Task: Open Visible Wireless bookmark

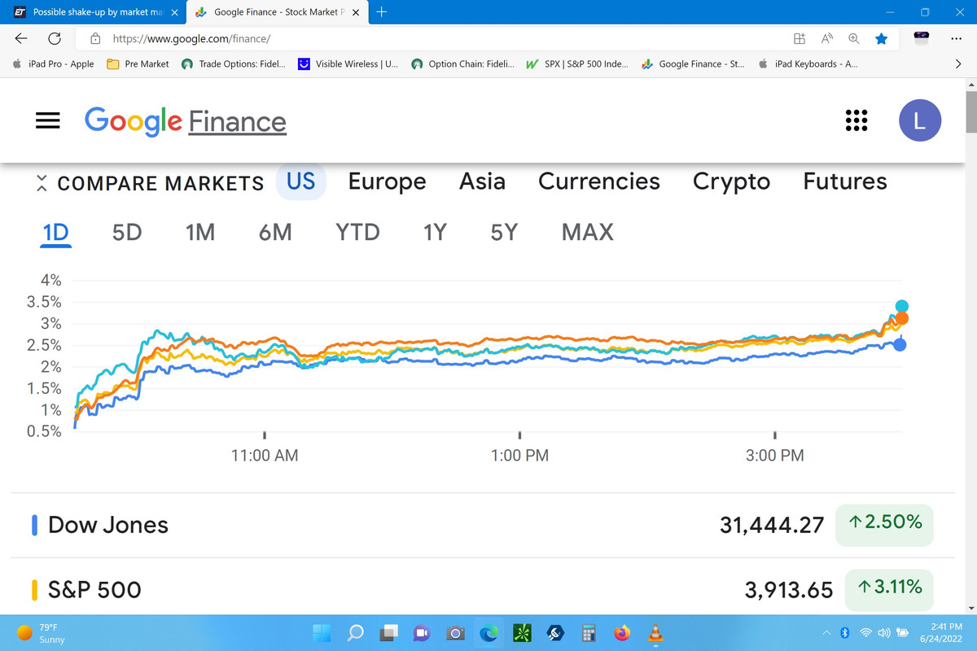Action: [x=348, y=63]
